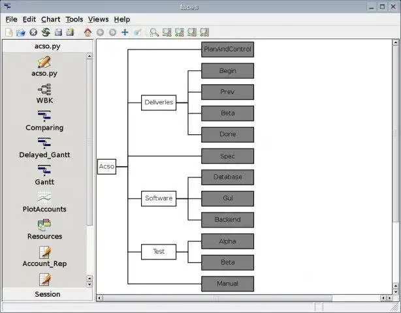This screenshot has width=401, height=313.
Task: Open the Delayed_Gantt chart icon
Action: pyautogui.click(x=44, y=143)
